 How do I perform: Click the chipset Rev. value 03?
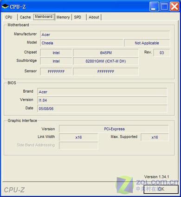(162, 53)
